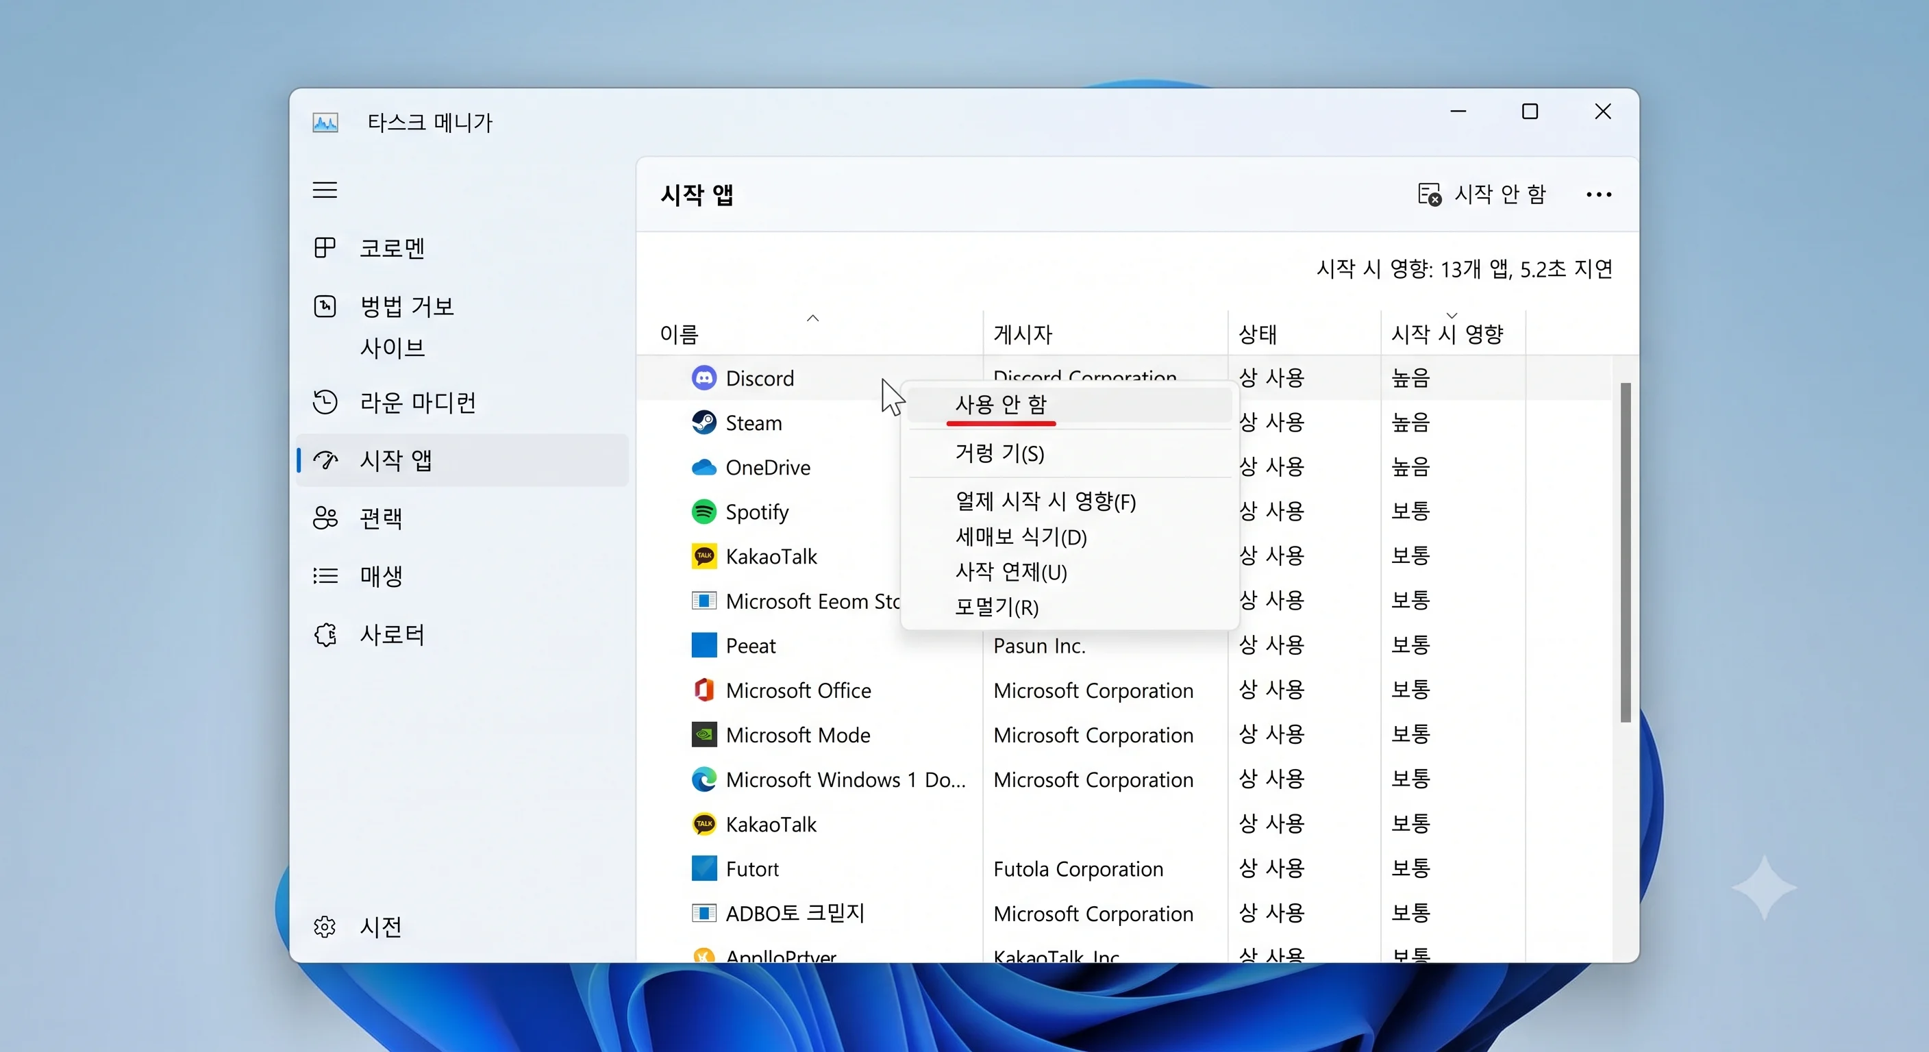Select the 벙법 거보 사이브 sidebar icon
The image size is (1929, 1052).
tap(324, 306)
